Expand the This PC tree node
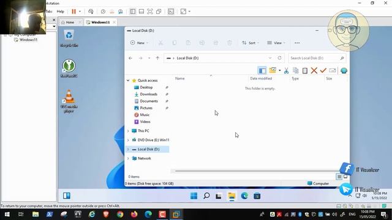 (x=128, y=131)
